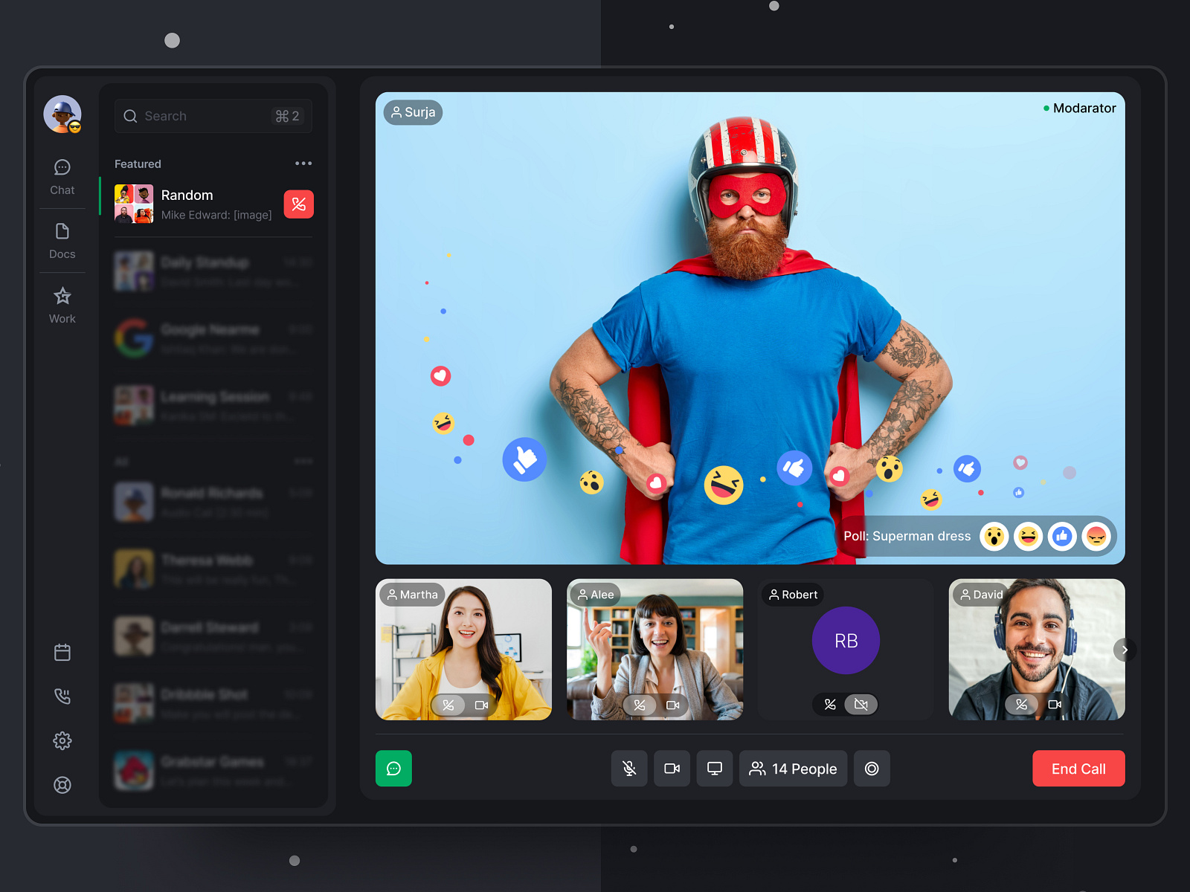Click the Surja name tag
The width and height of the screenshot is (1190, 892).
pyautogui.click(x=414, y=112)
